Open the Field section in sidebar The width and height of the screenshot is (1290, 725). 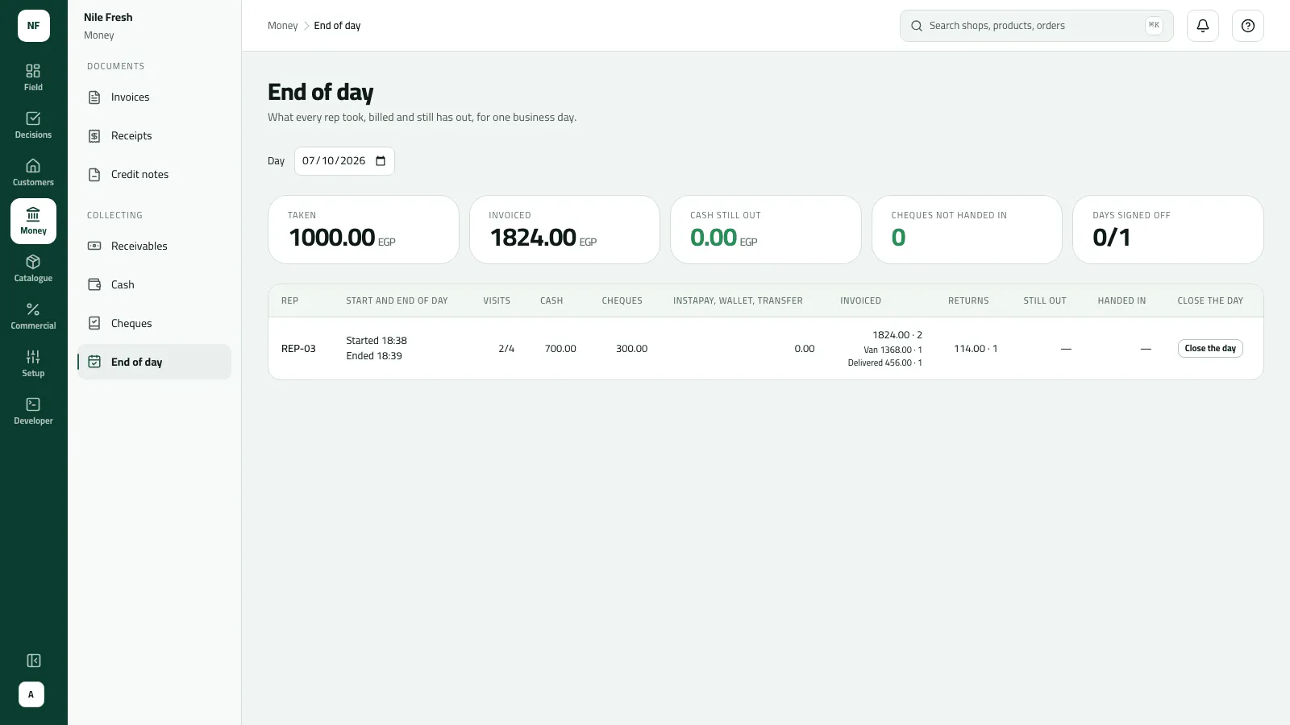[x=33, y=78]
